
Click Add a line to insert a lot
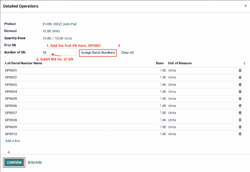(12, 141)
